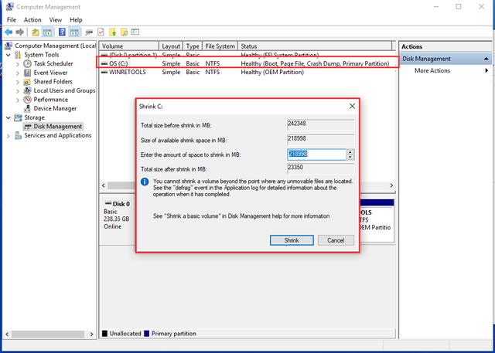Click the Forward arrow in toolbar
Viewport: 495px width, 353px height.
tap(20, 32)
